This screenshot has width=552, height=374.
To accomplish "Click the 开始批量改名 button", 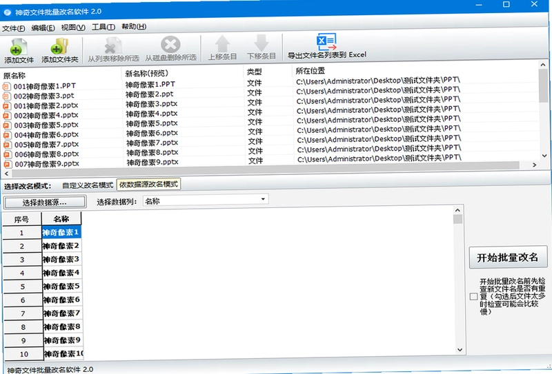I will 508,258.
